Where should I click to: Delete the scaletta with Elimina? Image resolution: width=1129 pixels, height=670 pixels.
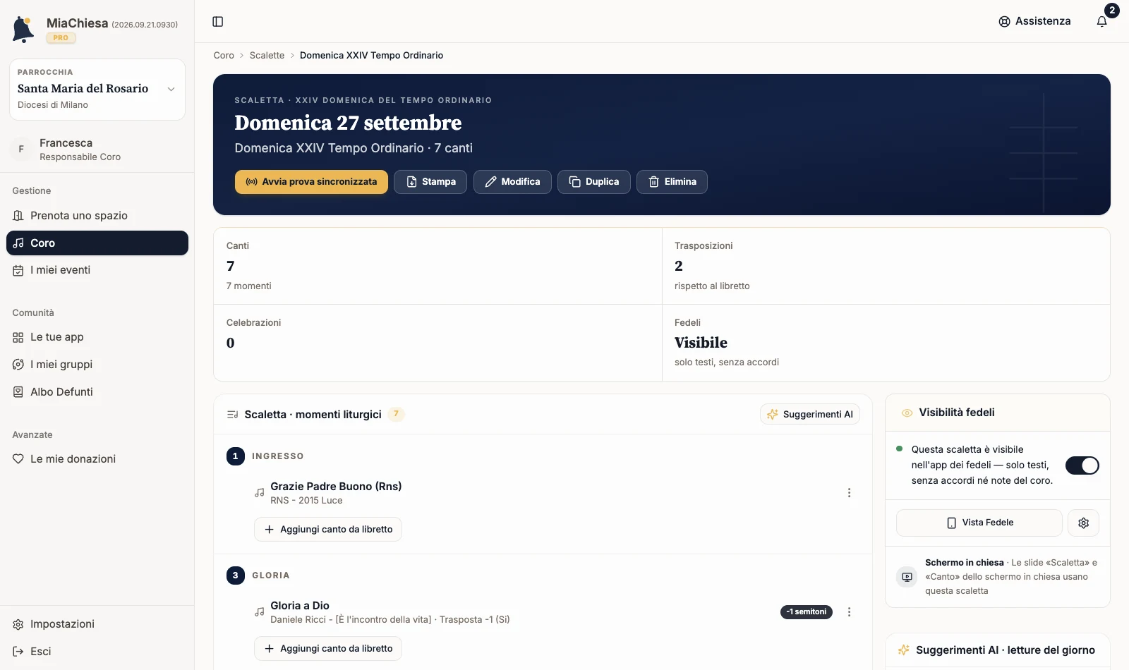[672, 182]
